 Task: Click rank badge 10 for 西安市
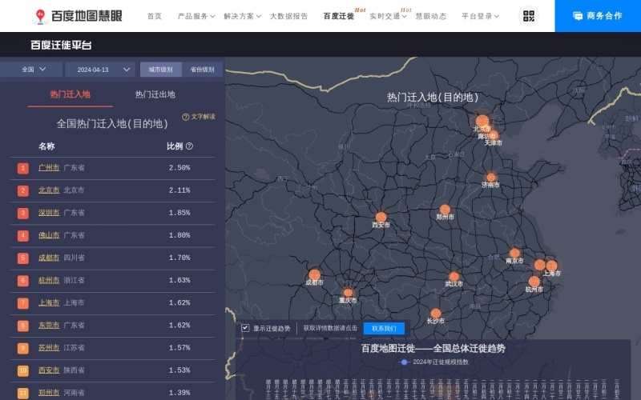click(23, 370)
